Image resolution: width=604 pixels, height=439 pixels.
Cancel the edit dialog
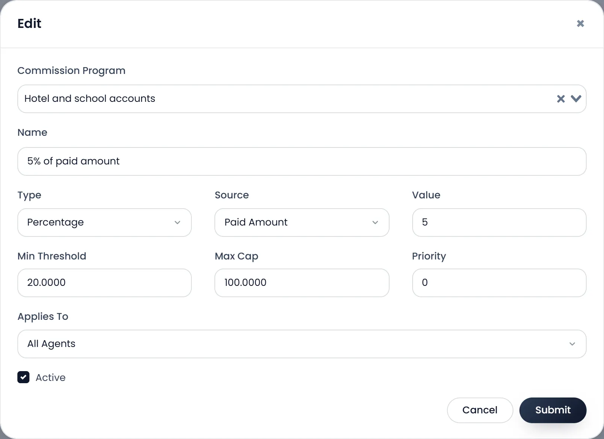coord(480,410)
